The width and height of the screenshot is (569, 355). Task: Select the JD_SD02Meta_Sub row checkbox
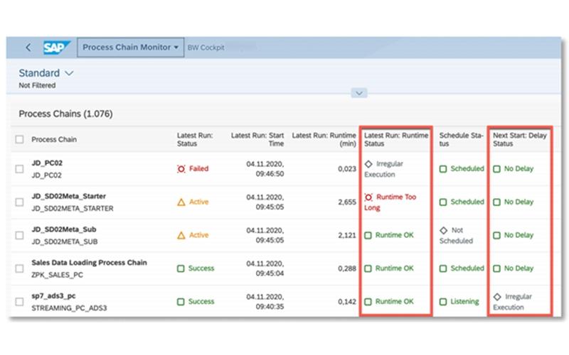(x=20, y=236)
